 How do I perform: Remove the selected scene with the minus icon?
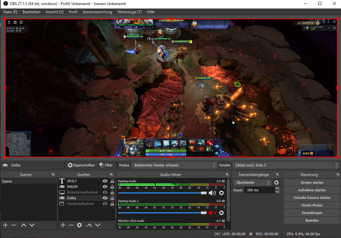[x=14, y=225]
